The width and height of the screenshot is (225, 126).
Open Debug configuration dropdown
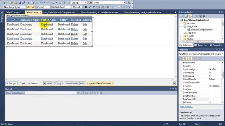tap(86, 3)
